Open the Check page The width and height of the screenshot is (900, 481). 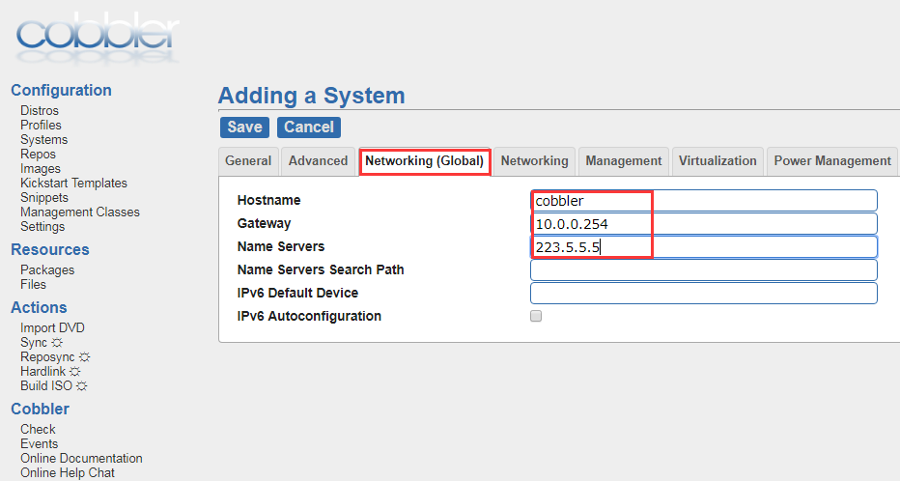(38, 430)
